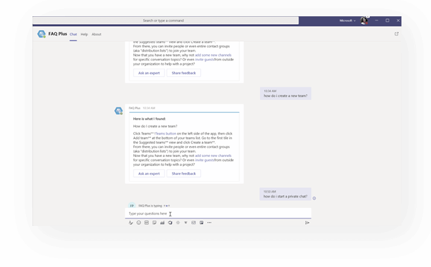Screen dimensions: 431x267
Task: Click the sent status icon beside private chat message
Action: point(314,198)
